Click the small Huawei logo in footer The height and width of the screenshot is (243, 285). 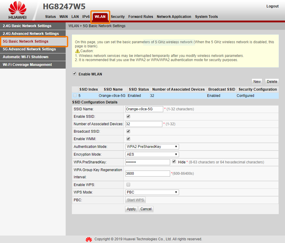[x=89, y=239]
